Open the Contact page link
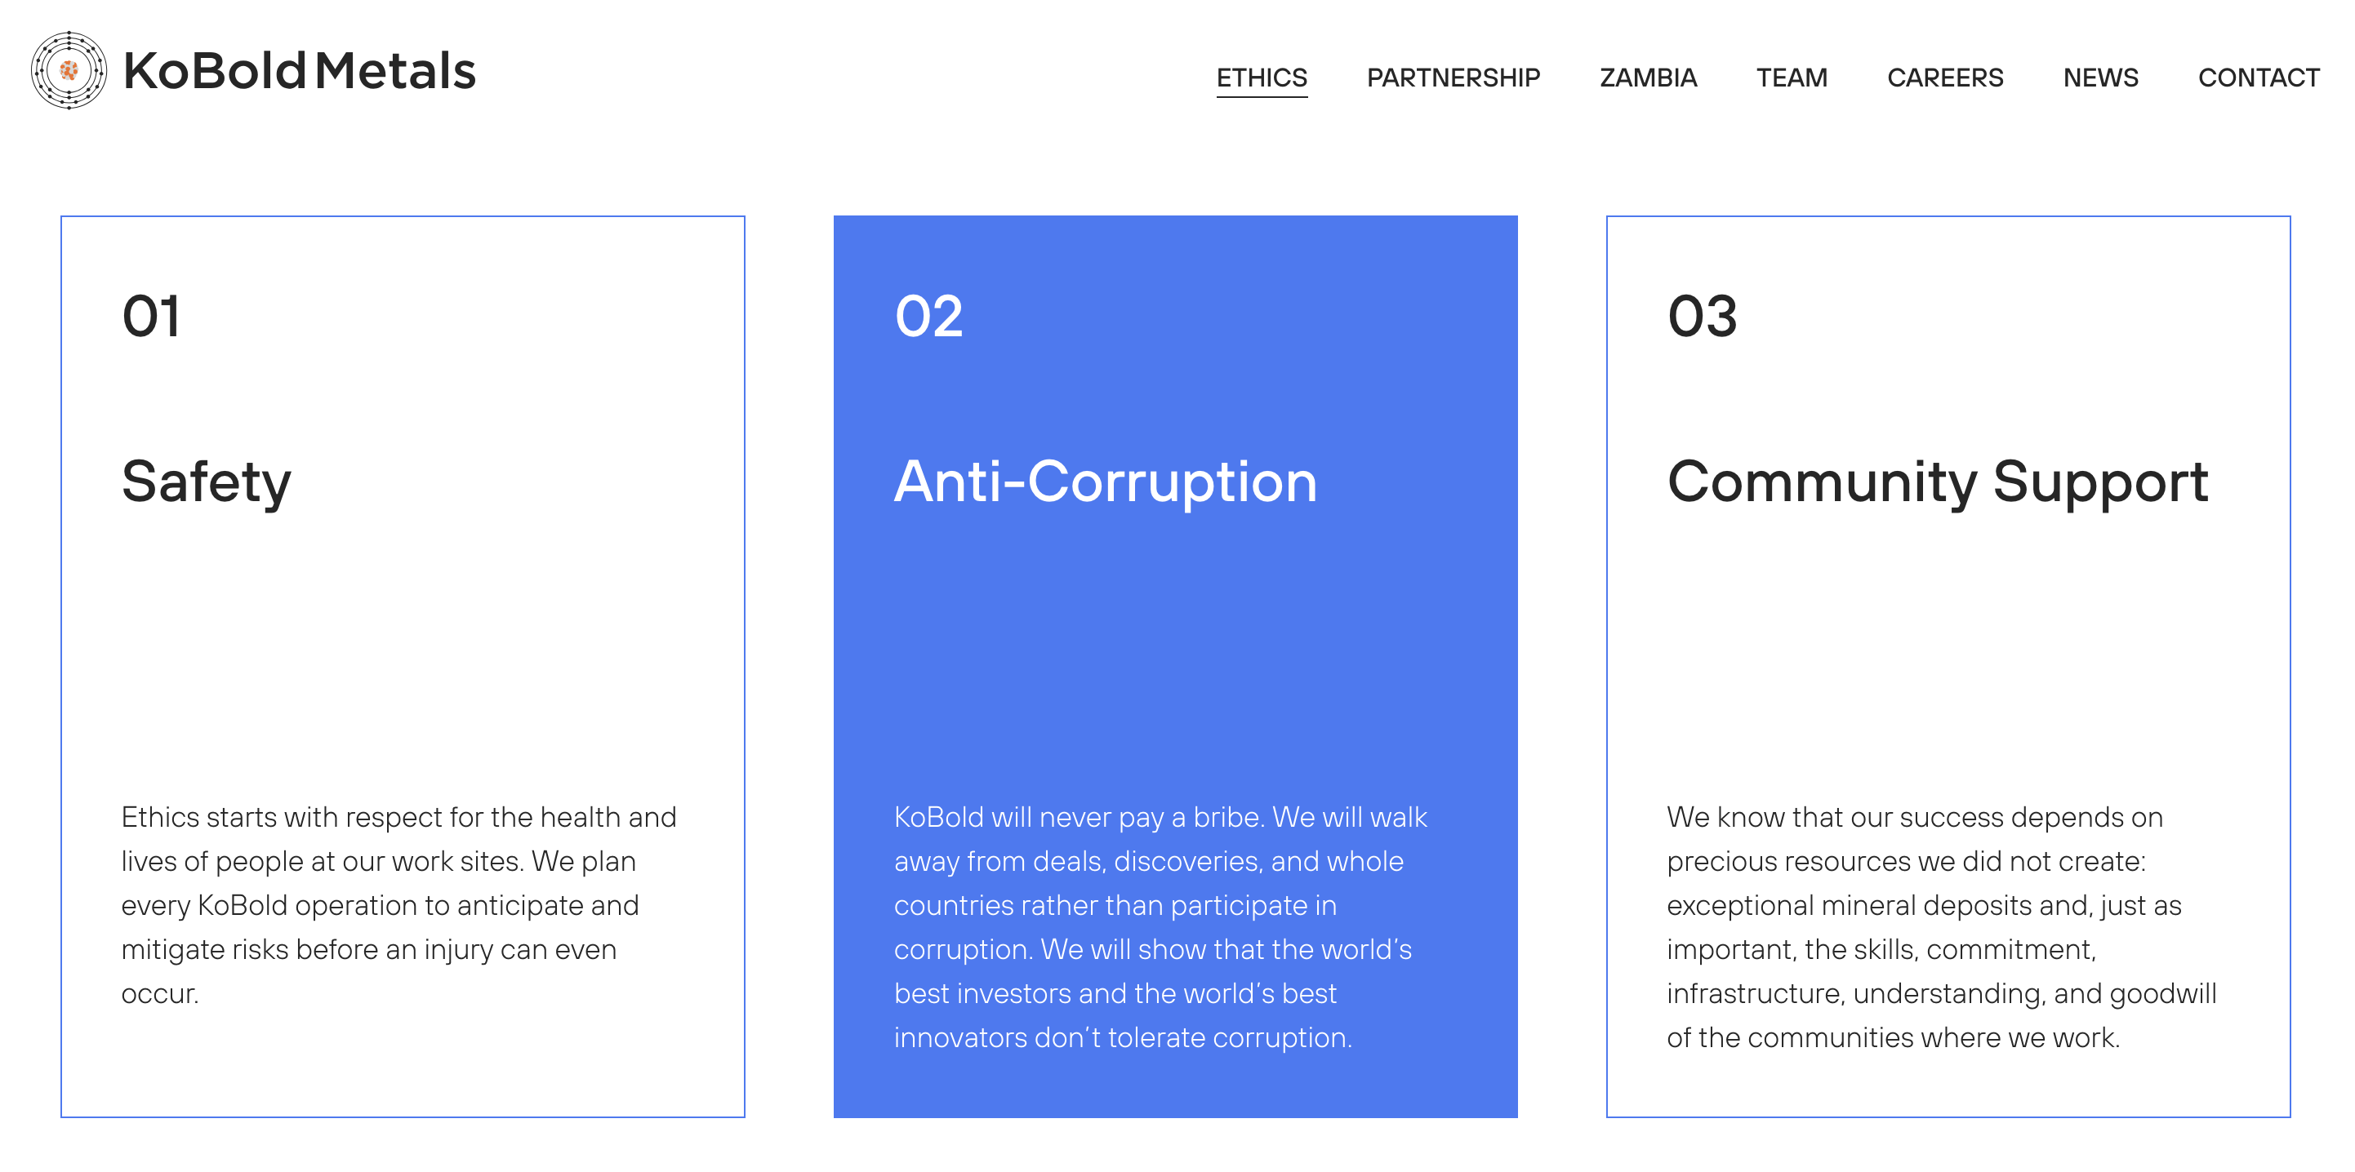Image resolution: width=2355 pixels, height=1172 pixels. pos(2258,78)
